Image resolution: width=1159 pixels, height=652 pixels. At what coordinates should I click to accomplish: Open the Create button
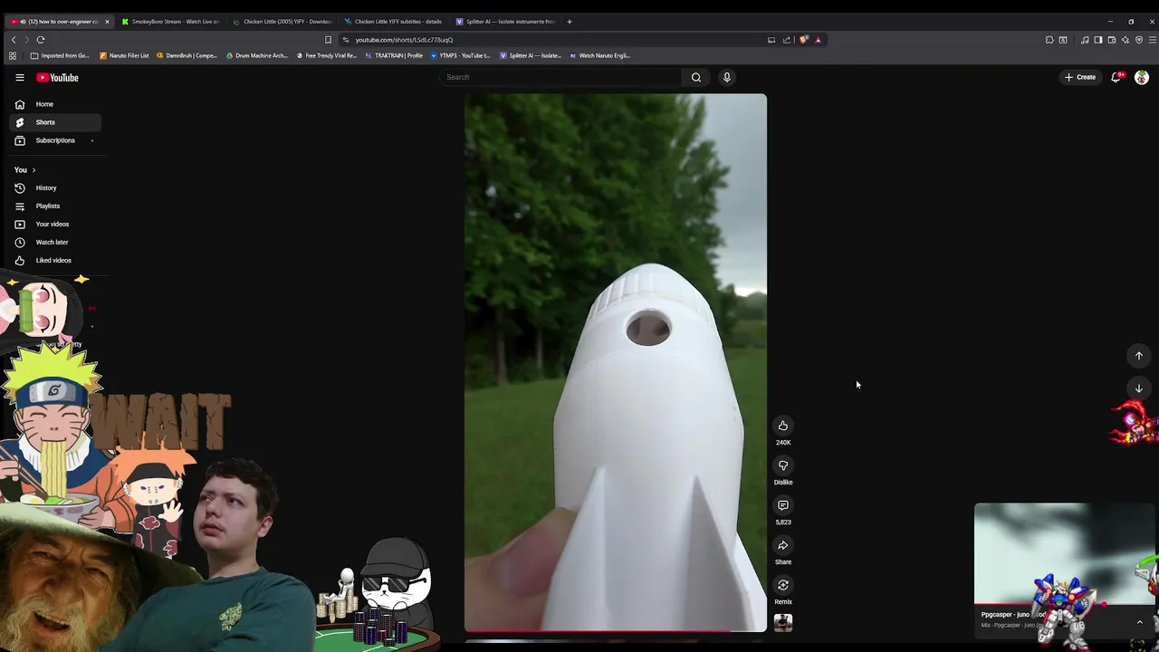tap(1080, 77)
